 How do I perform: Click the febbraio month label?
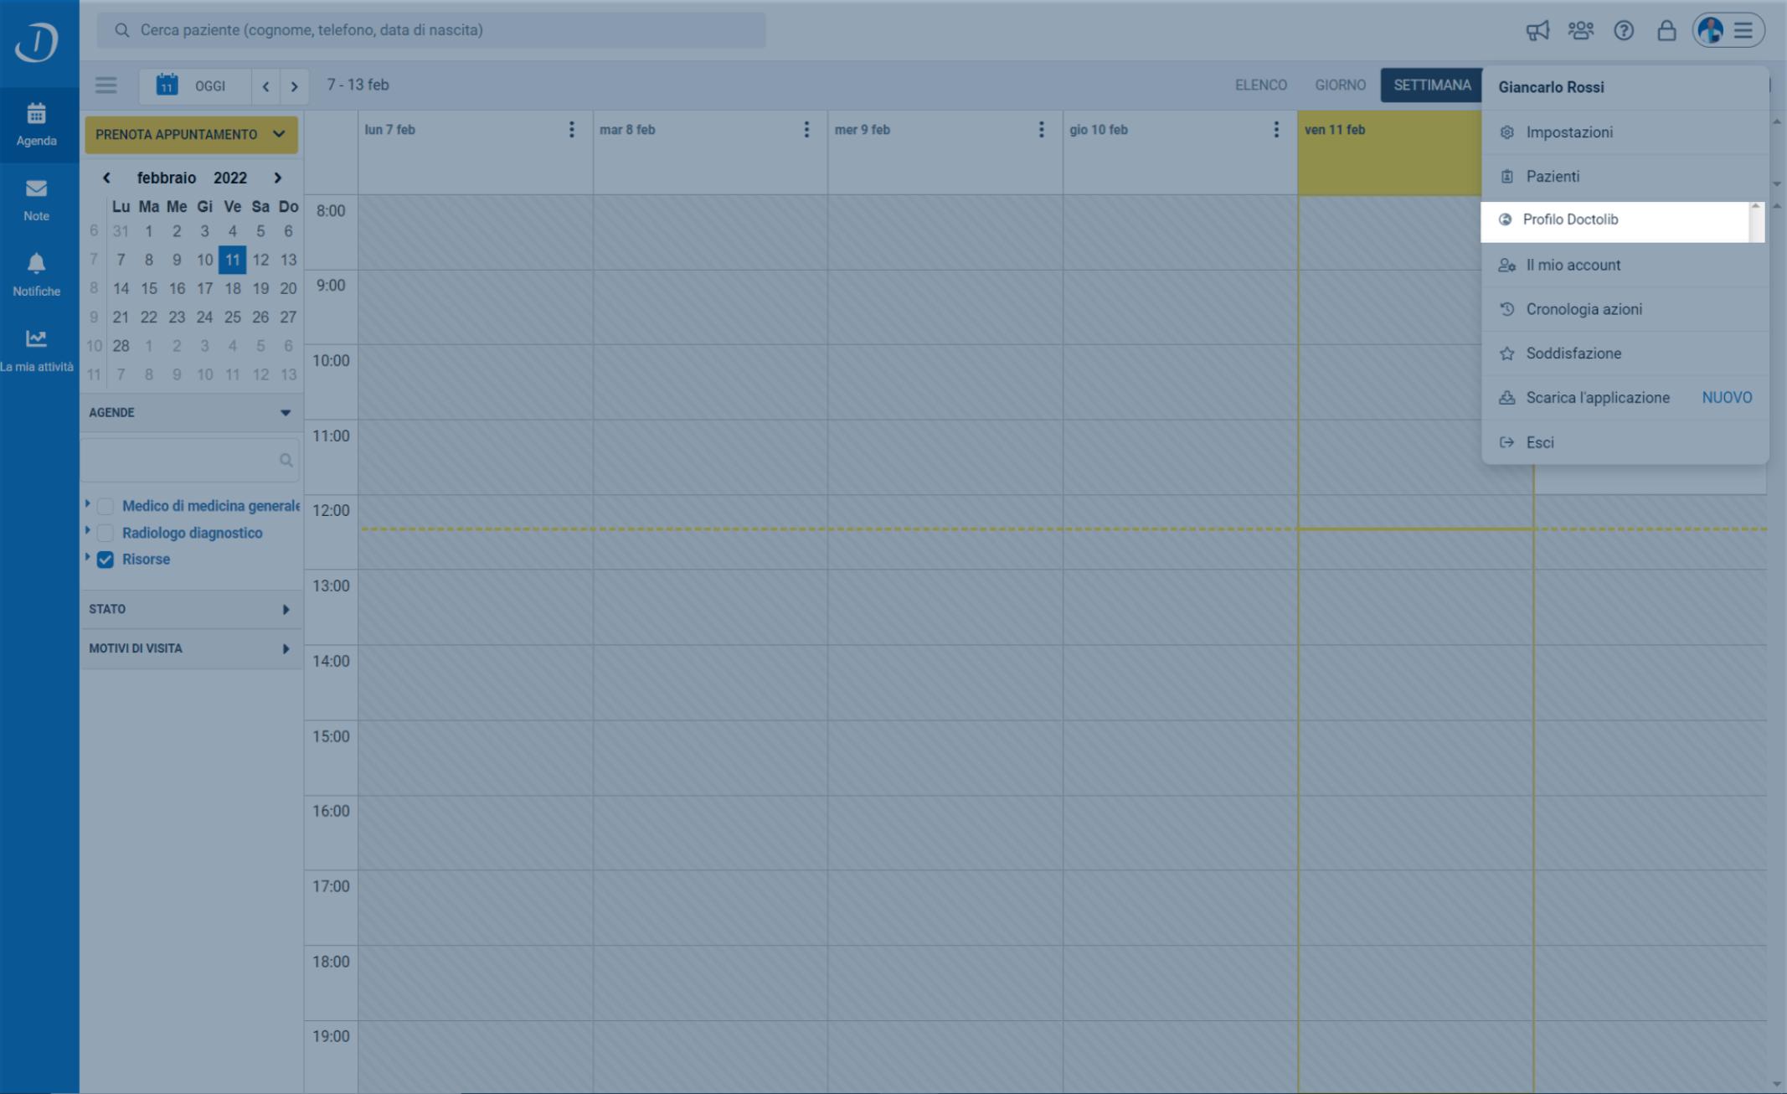pos(167,178)
